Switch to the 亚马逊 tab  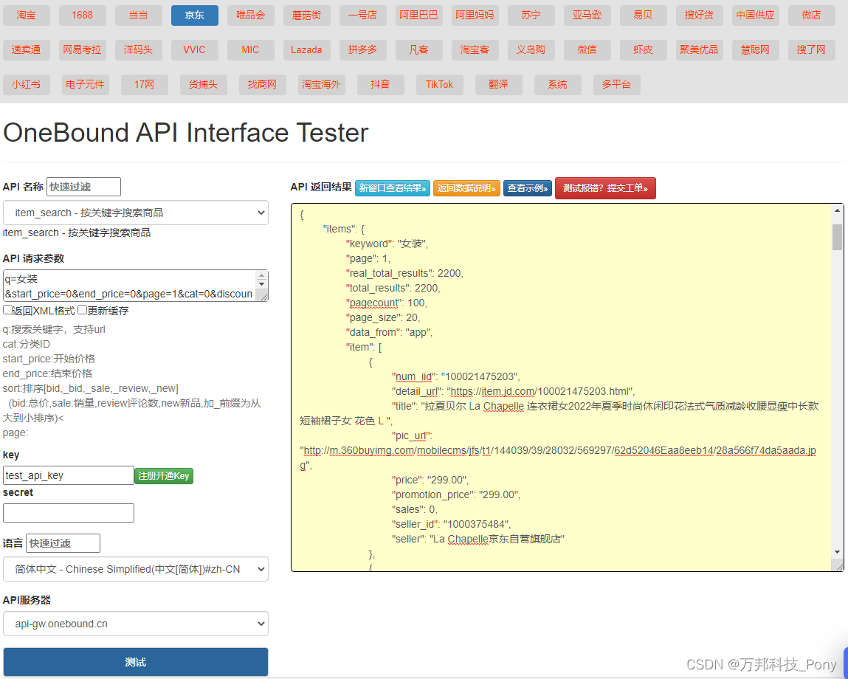point(587,15)
